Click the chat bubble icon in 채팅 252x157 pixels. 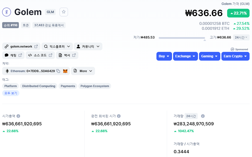pyautogui.click(x=7, y=55)
